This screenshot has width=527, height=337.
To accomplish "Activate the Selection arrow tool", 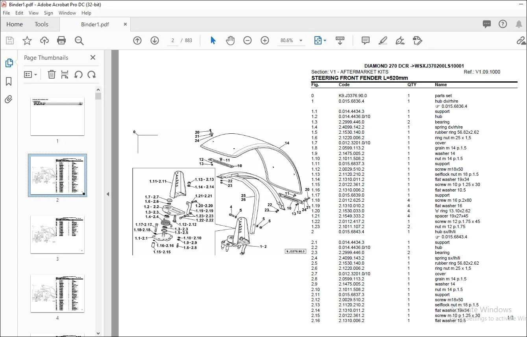I will click(213, 41).
